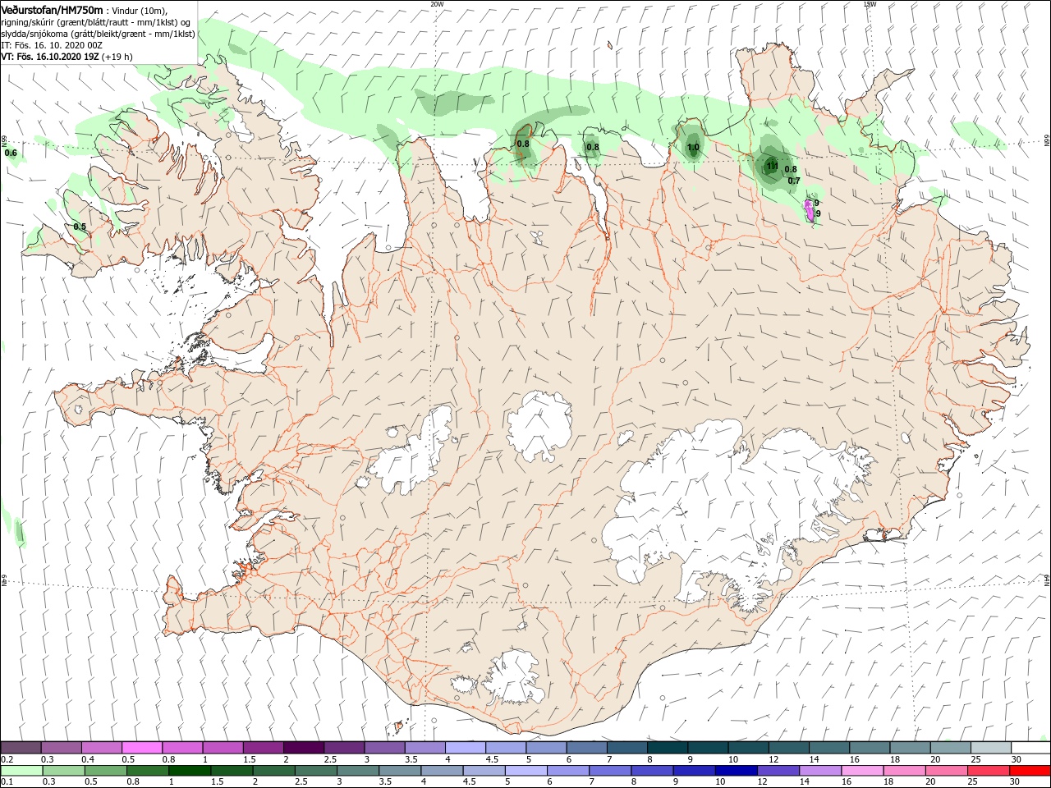The image size is (1051, 788).
Task: Select the light purple 14–16 swatch in lower legend
Action: 819,771
